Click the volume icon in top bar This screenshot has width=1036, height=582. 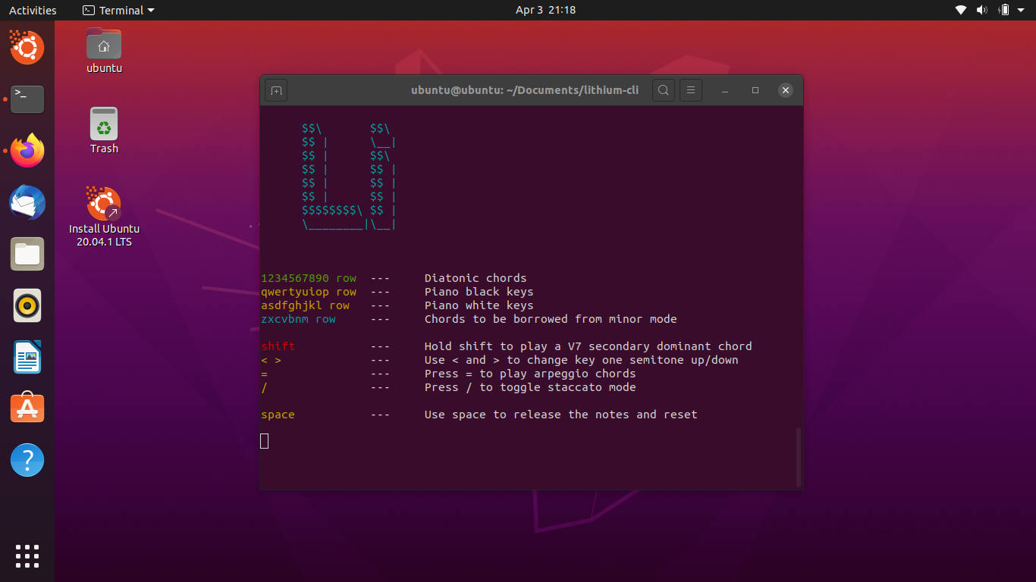tap(982, 10)
